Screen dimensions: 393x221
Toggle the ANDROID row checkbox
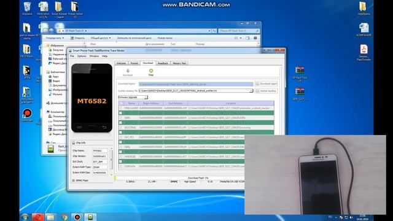point(120,157)
